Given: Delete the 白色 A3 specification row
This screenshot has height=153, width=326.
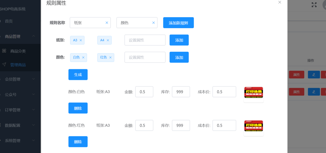Looking at the screenshot, I should tap(78, 108).
